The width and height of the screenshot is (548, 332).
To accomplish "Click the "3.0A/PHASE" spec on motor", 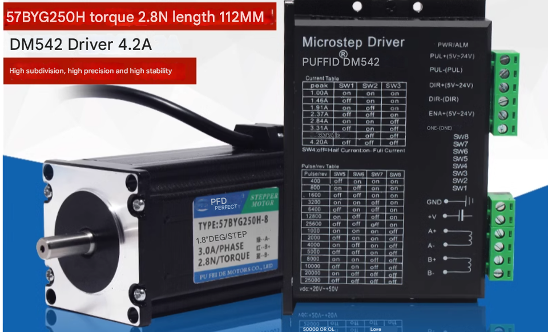I will pos(221,249).
